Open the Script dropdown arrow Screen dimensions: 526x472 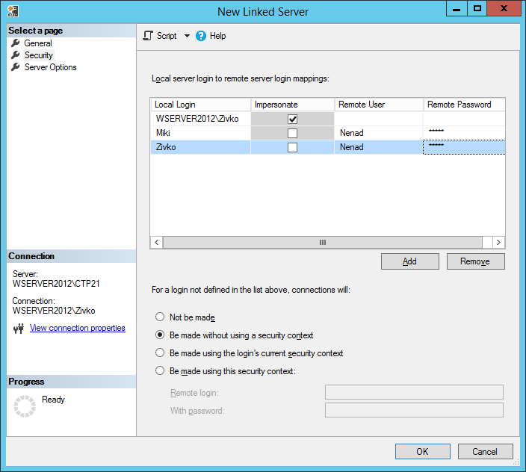tap(187, 36)
